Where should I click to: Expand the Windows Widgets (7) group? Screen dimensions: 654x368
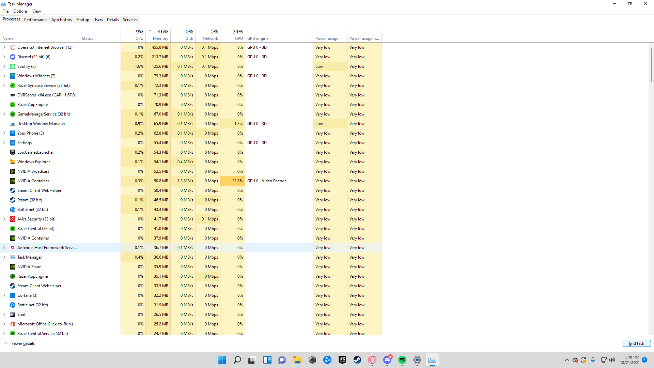click(4, 76)
